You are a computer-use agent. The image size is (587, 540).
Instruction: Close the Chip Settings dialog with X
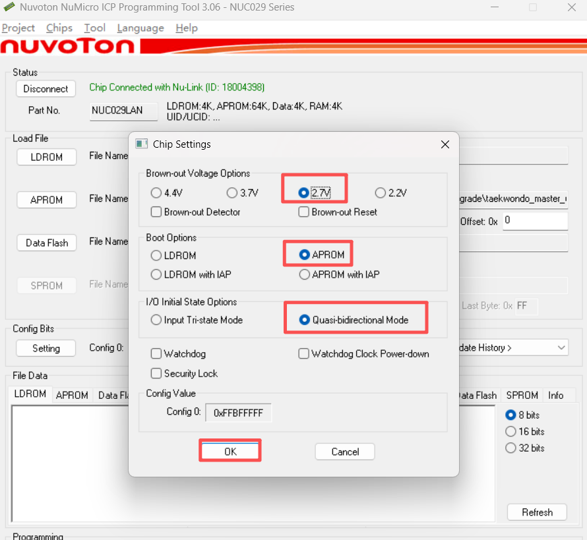point(445,144)
